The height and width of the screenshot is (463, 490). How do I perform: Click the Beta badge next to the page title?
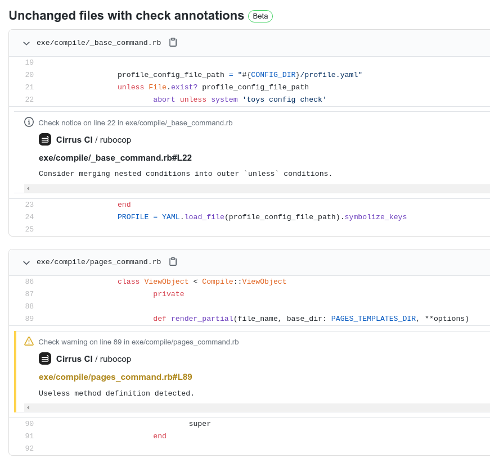260,16
